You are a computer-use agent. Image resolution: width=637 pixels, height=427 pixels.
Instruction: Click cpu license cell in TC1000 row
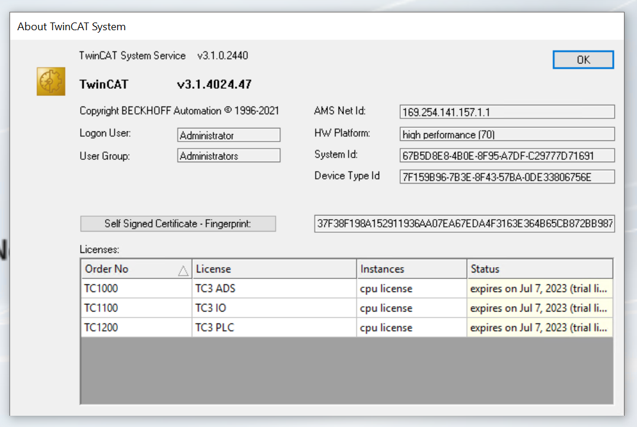412,288
